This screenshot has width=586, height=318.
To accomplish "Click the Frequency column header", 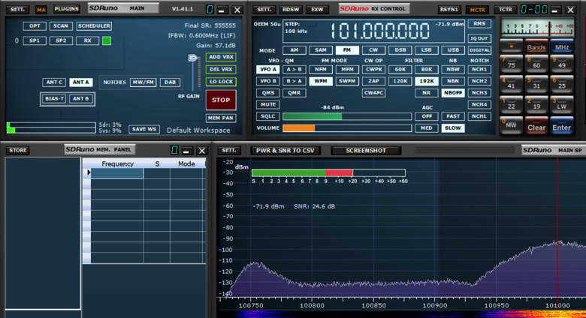I will 117,163.
